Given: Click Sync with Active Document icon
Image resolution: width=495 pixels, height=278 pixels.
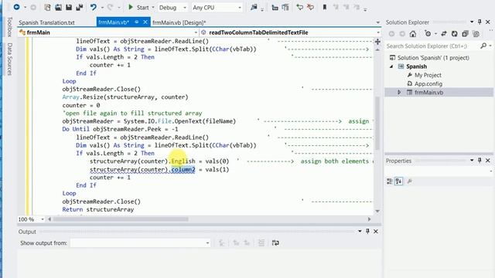Looking at the screenshot, I should (x=444, y=34).
